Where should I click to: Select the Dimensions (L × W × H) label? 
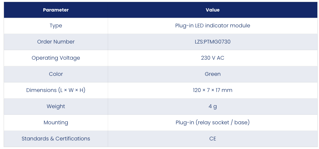point(56,90)
